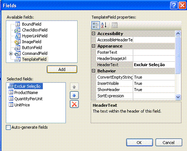Collapse the Appearance category
Image resolution: width=187 pixels, height=151 pixels.
[93, 46]
